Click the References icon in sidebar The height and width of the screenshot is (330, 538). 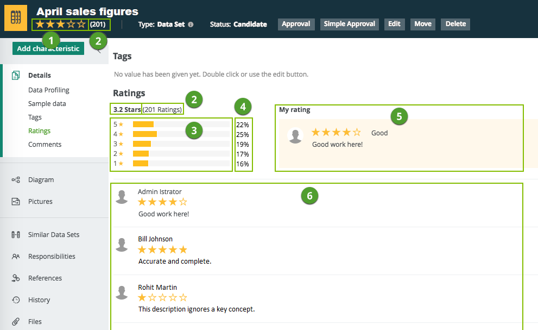[x=16, y=278]
